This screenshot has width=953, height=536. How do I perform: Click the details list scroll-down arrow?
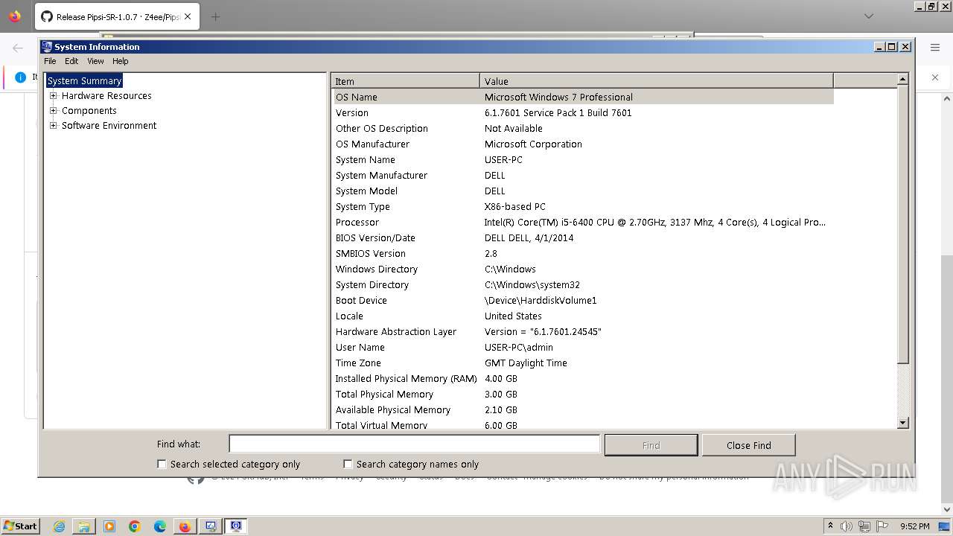[x=903, y=423]
